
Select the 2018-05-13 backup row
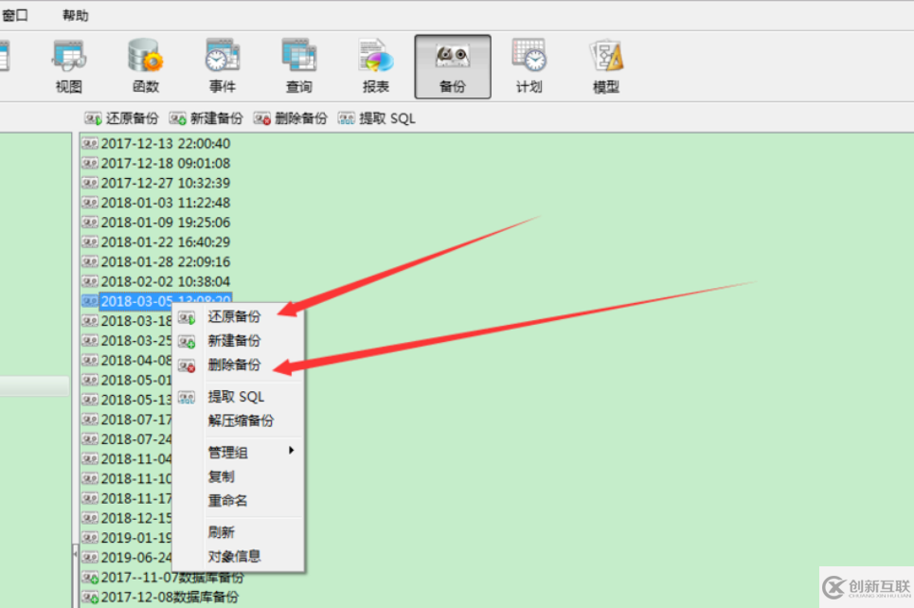coord(127,400)
